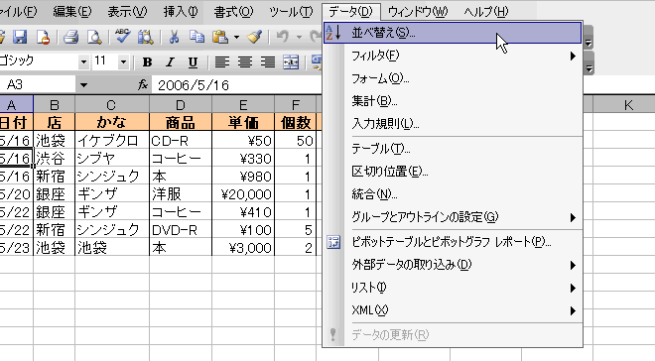Open the 挿入(I) menu
The height and width of the screenshot is (361, 655).
pyautogui.click(x=181, y=12)
